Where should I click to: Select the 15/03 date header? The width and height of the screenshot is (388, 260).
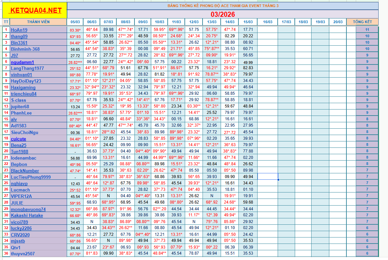click(248, 22)
